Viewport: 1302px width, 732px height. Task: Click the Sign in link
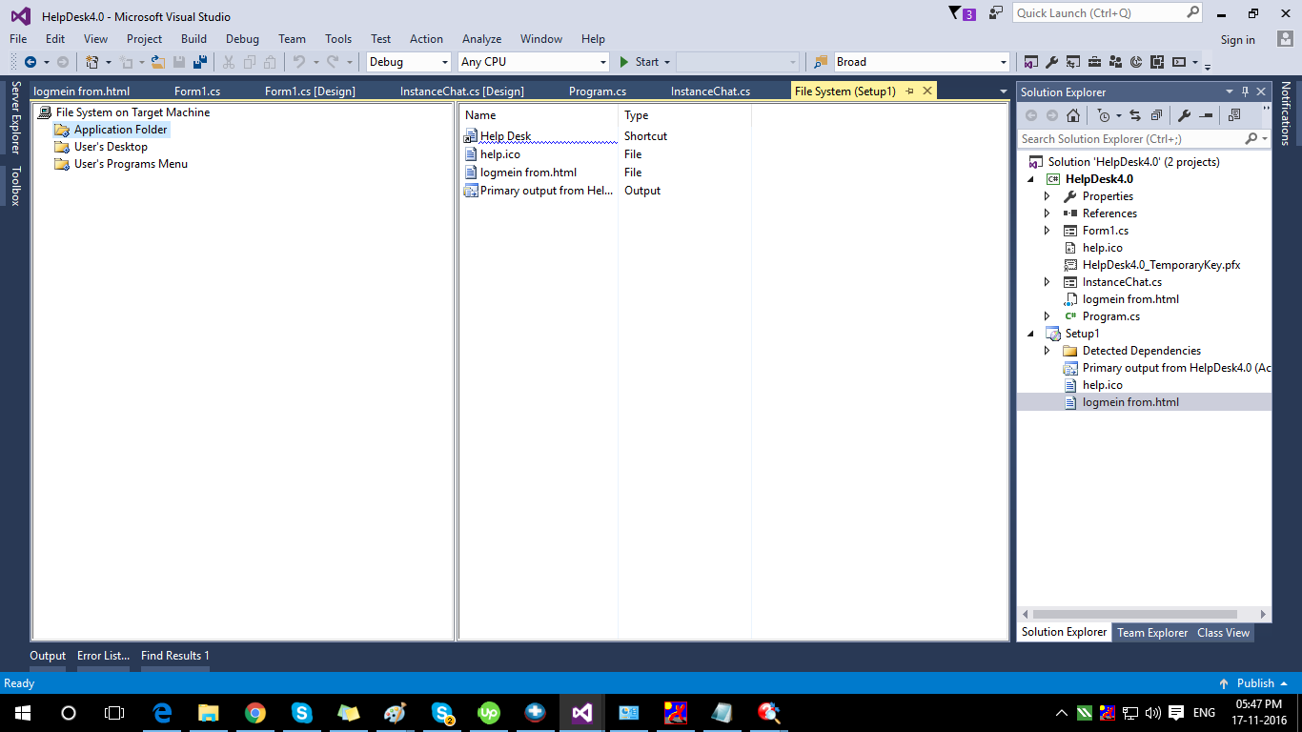(x=1238, y=40)
